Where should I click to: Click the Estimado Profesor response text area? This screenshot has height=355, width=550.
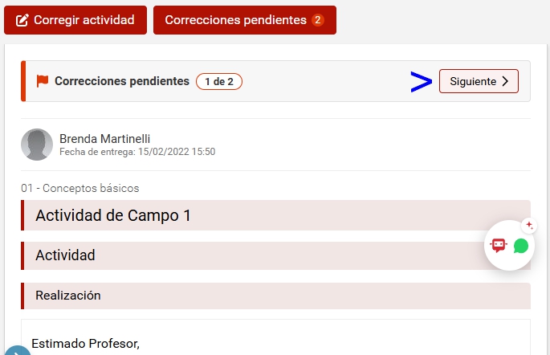click(x=275, y=337)
